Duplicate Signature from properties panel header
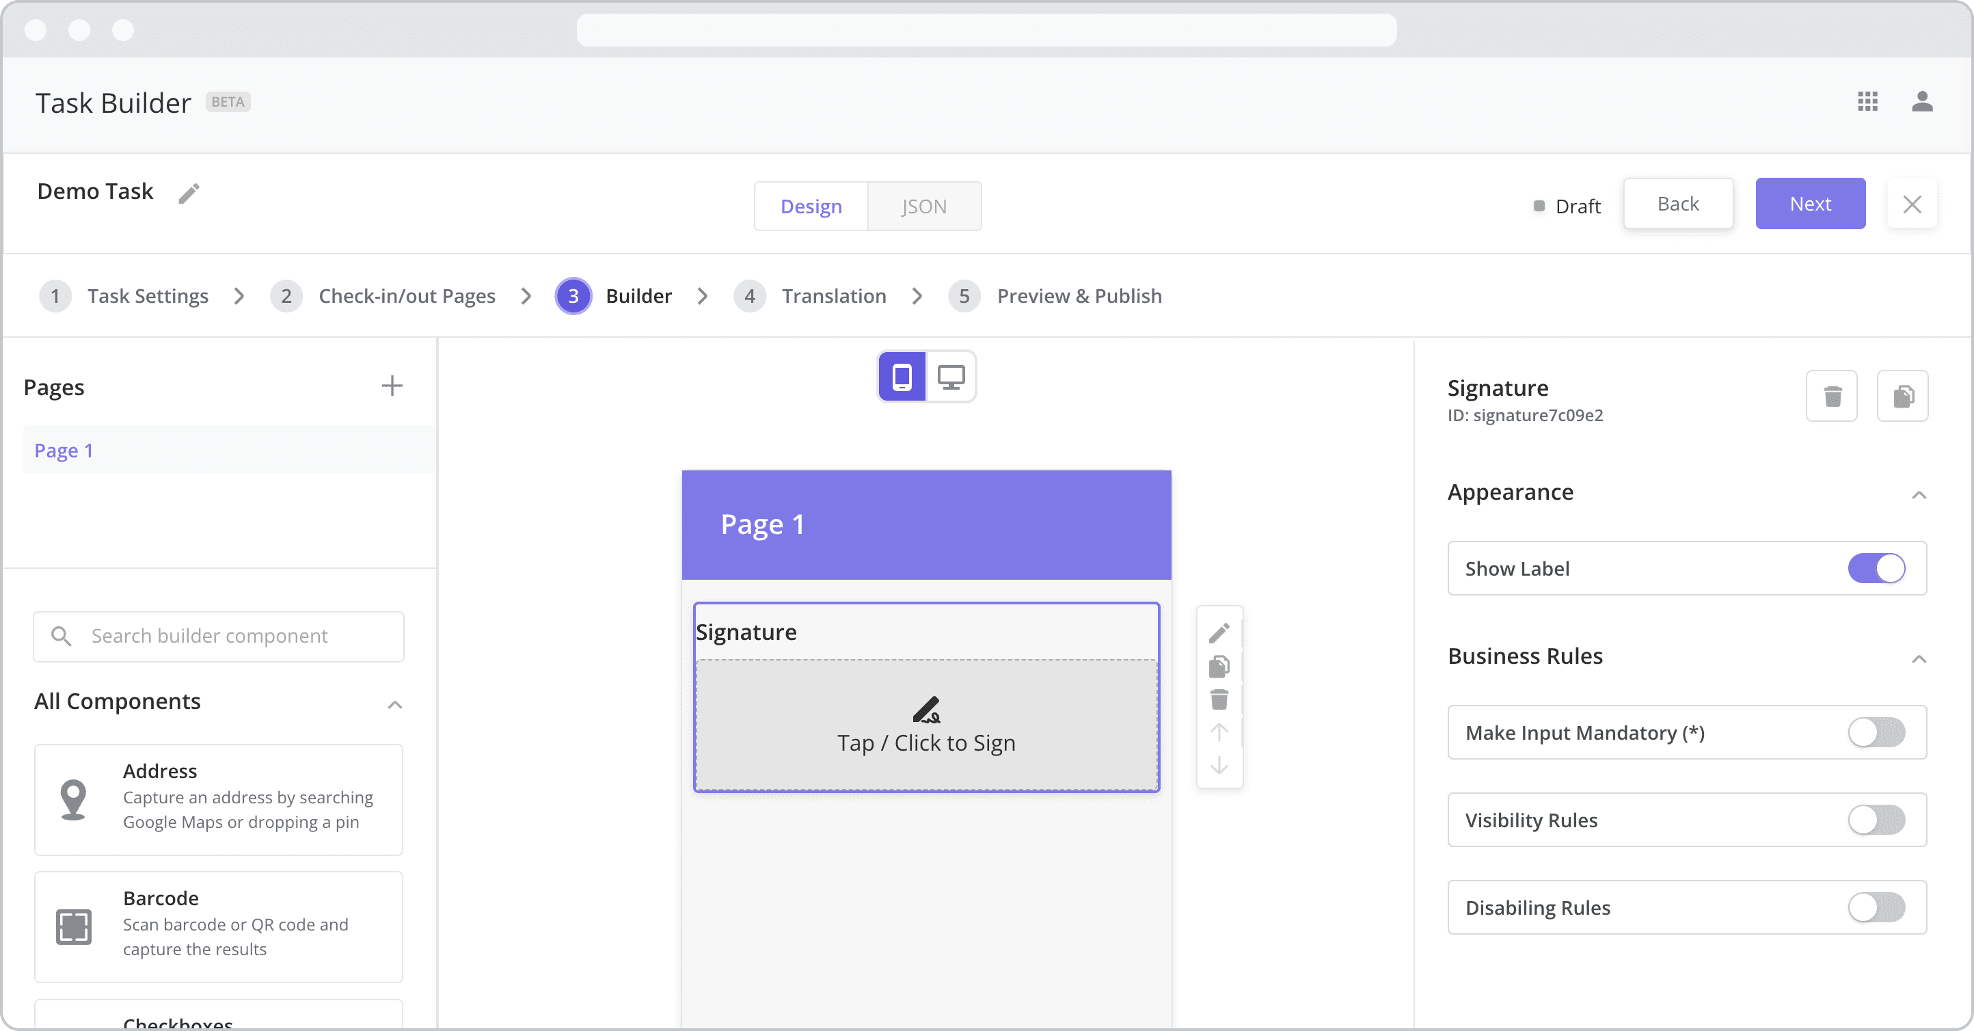 [x=1902, y=396]
